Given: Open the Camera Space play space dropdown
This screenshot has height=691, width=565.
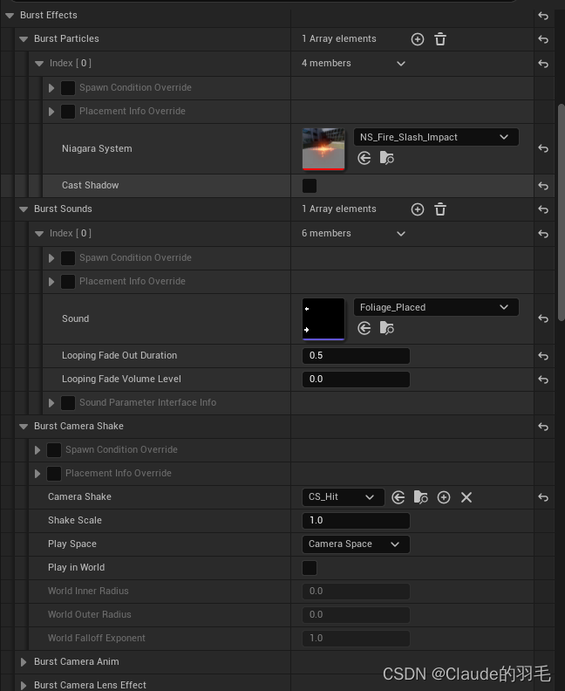Looking at the screenshot, I should point(356,544).
